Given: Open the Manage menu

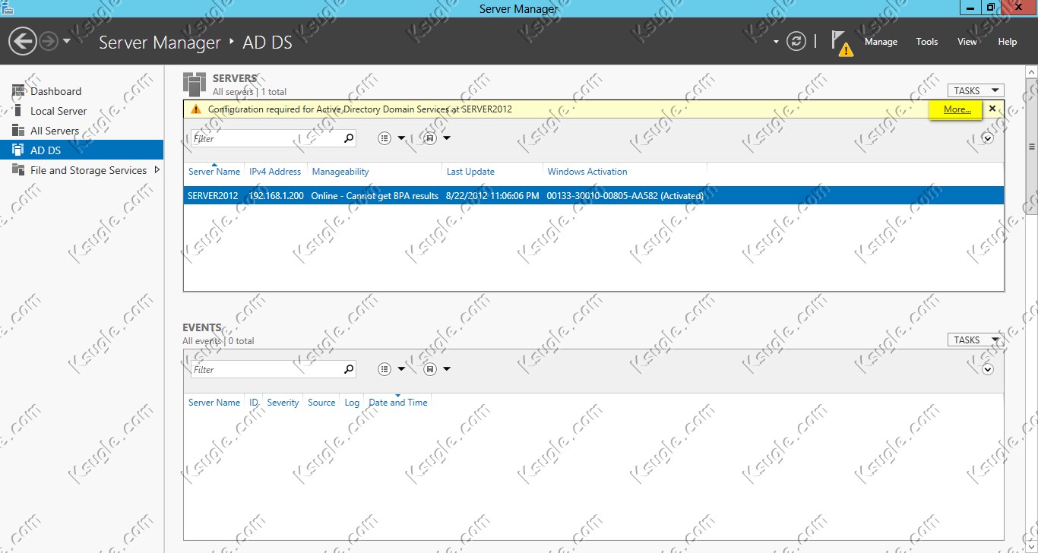Looking at the screenshot, I should [x=881, y=42].
